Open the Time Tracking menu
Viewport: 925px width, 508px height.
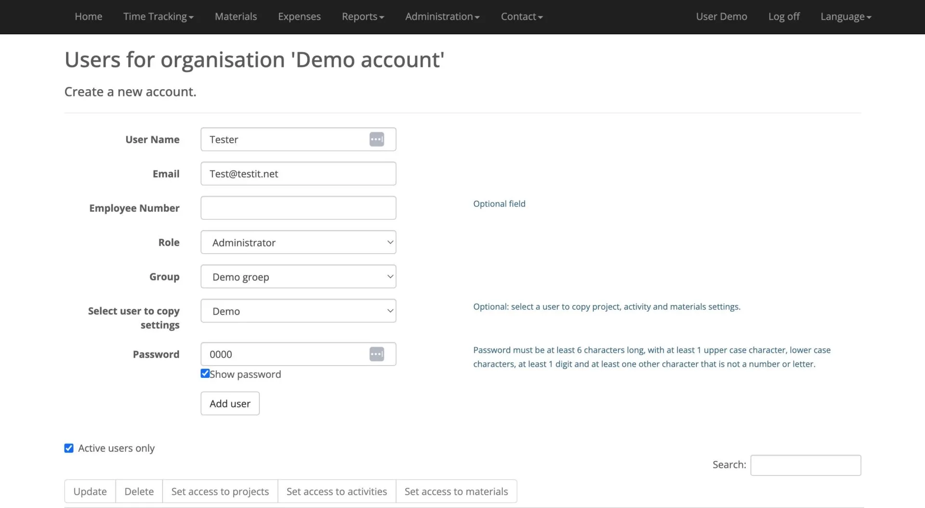coord(158,17)
